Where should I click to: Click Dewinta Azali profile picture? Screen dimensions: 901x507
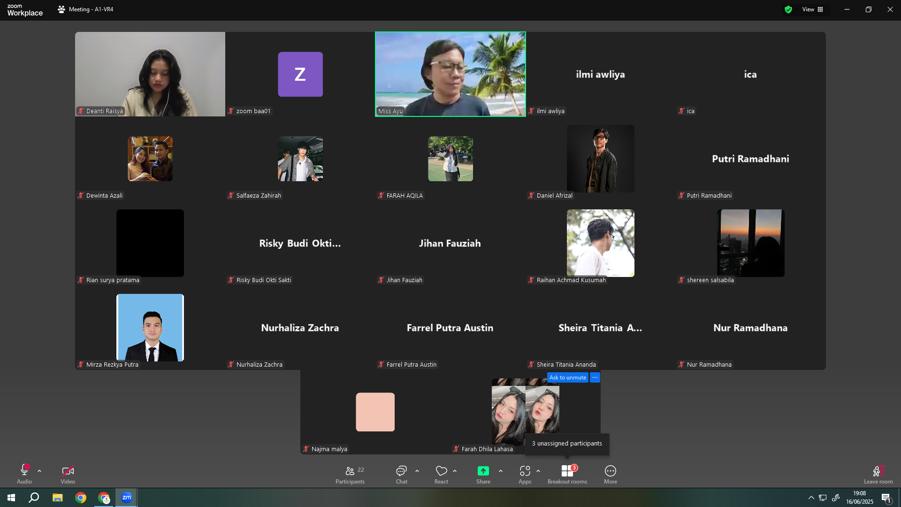pyautogui.click(x=150, y=159)
